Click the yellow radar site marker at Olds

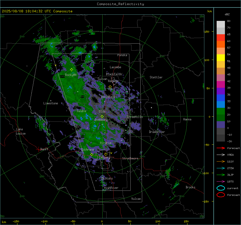coord(102,116)
